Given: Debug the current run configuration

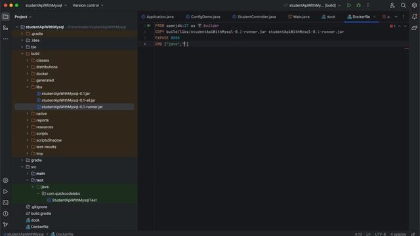Looking at the screenshot, I should point(359,5).
